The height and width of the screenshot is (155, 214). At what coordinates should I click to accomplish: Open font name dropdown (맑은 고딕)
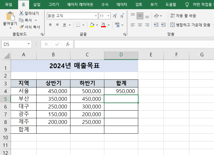[96, 16]
